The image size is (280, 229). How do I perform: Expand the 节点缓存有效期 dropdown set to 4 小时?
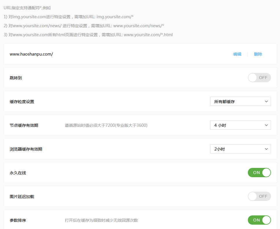[240, 125]
